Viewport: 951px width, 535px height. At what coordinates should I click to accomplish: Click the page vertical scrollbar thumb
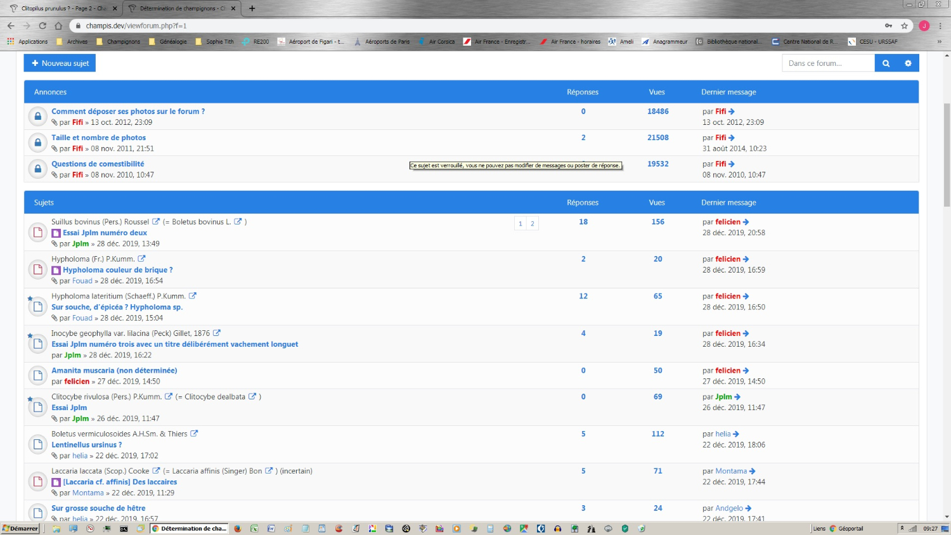947,155
